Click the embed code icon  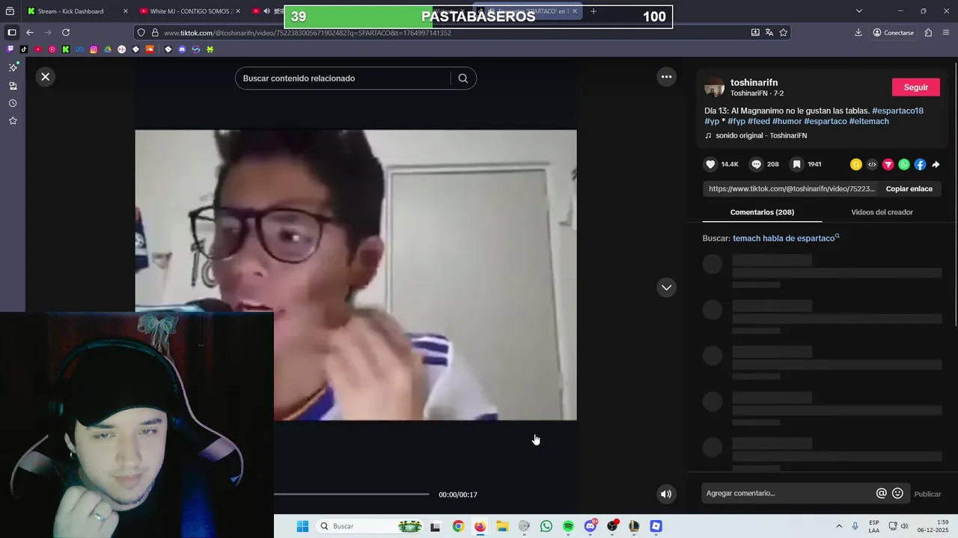(872, 164)
